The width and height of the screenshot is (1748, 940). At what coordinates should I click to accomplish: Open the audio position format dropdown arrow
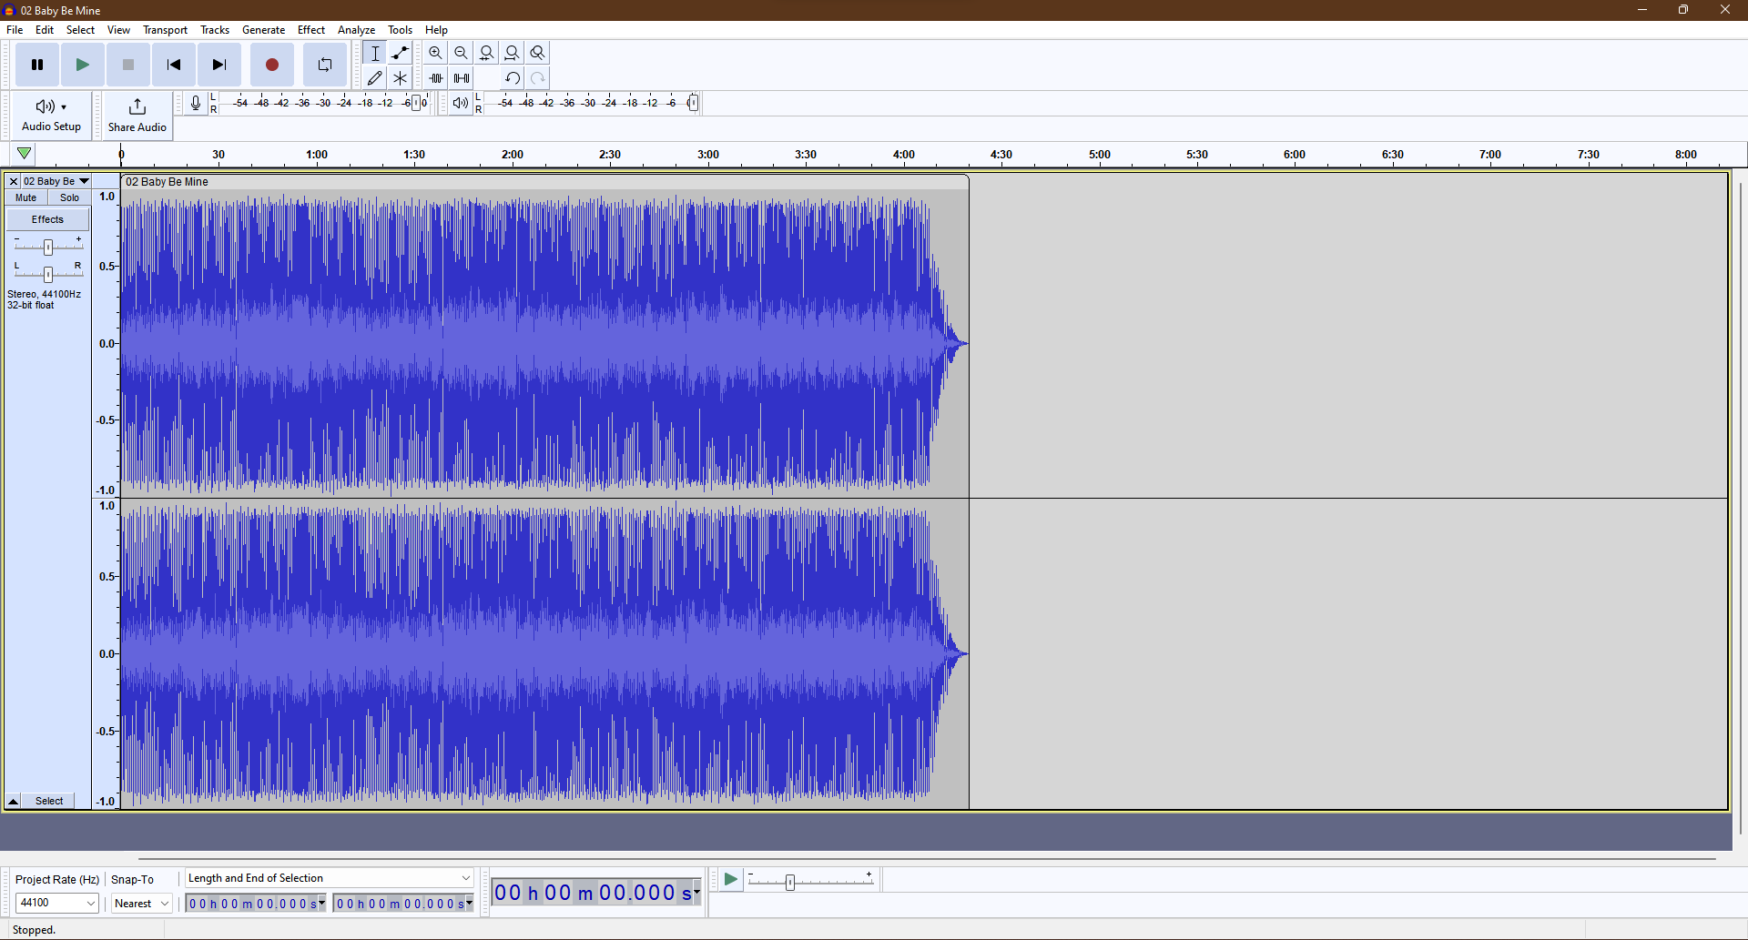[697, 893]
